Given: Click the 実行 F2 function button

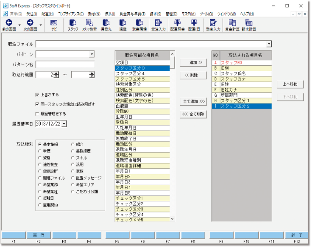Looking at the screenshot, I should tap(39, 235).
